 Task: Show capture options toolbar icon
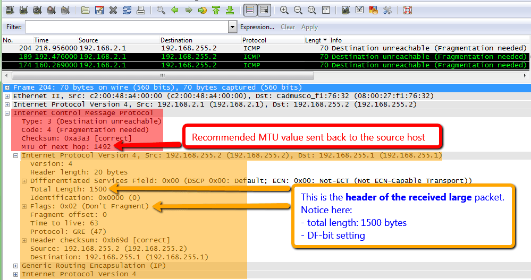23,10
